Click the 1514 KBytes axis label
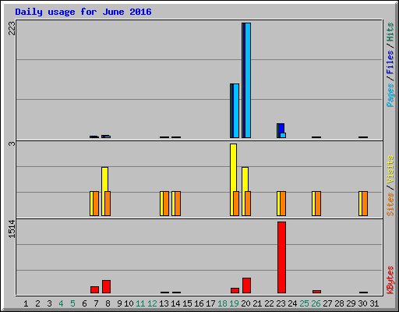This screenshot has width=399, height=312. 12,229
